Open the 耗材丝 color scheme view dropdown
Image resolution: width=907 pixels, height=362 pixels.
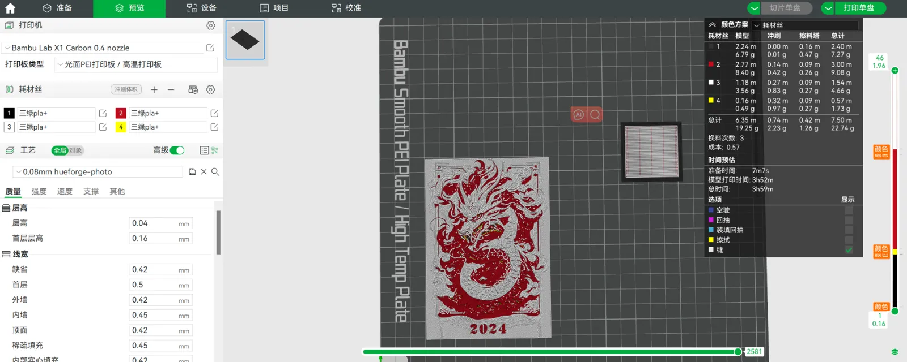point(805,25)
